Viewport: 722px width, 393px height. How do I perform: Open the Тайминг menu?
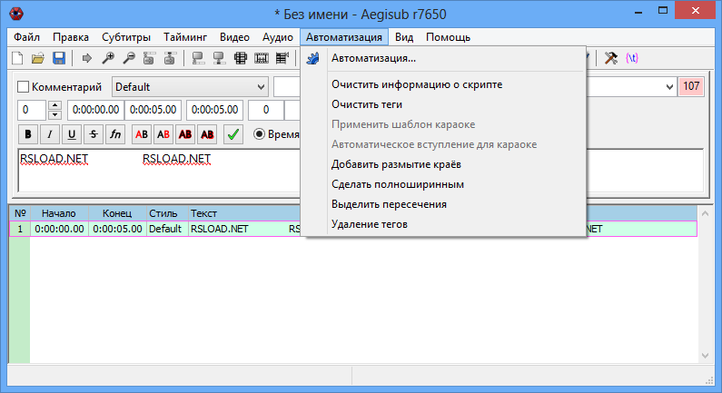coord(185,37)
